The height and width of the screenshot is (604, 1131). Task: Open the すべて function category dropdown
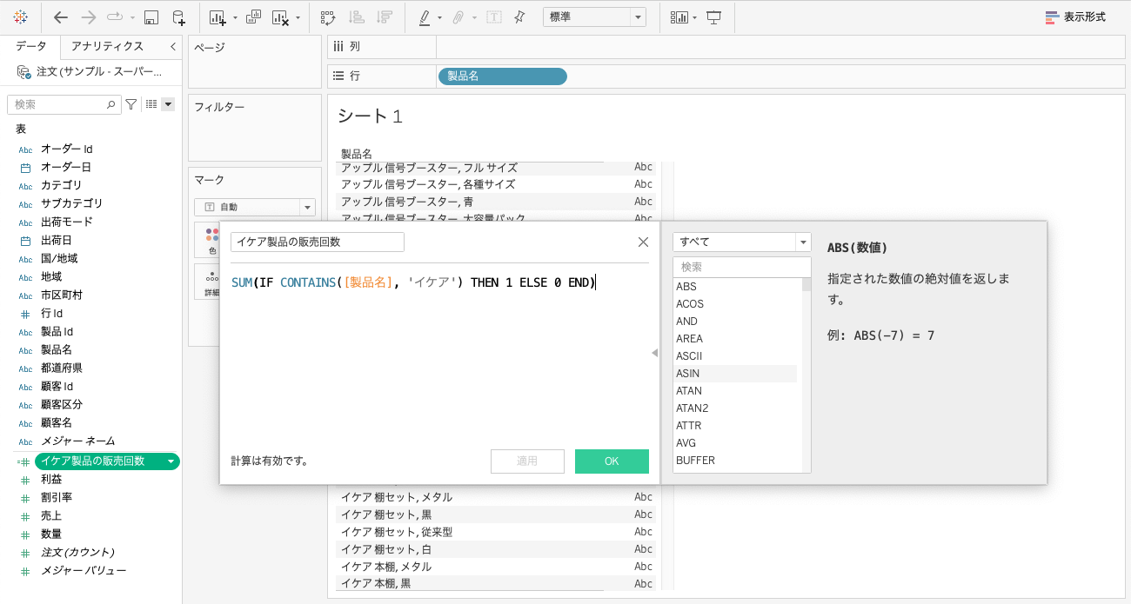coord(740,242)
